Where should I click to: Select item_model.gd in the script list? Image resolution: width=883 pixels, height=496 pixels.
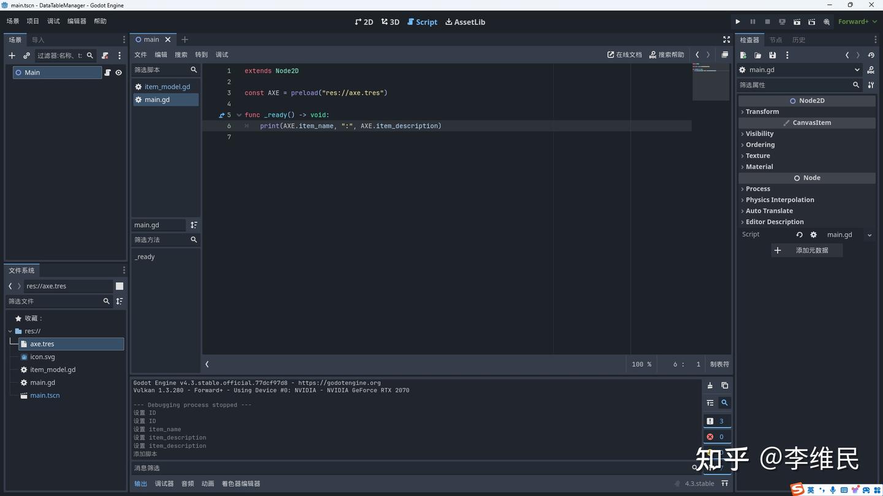point(167,87)
